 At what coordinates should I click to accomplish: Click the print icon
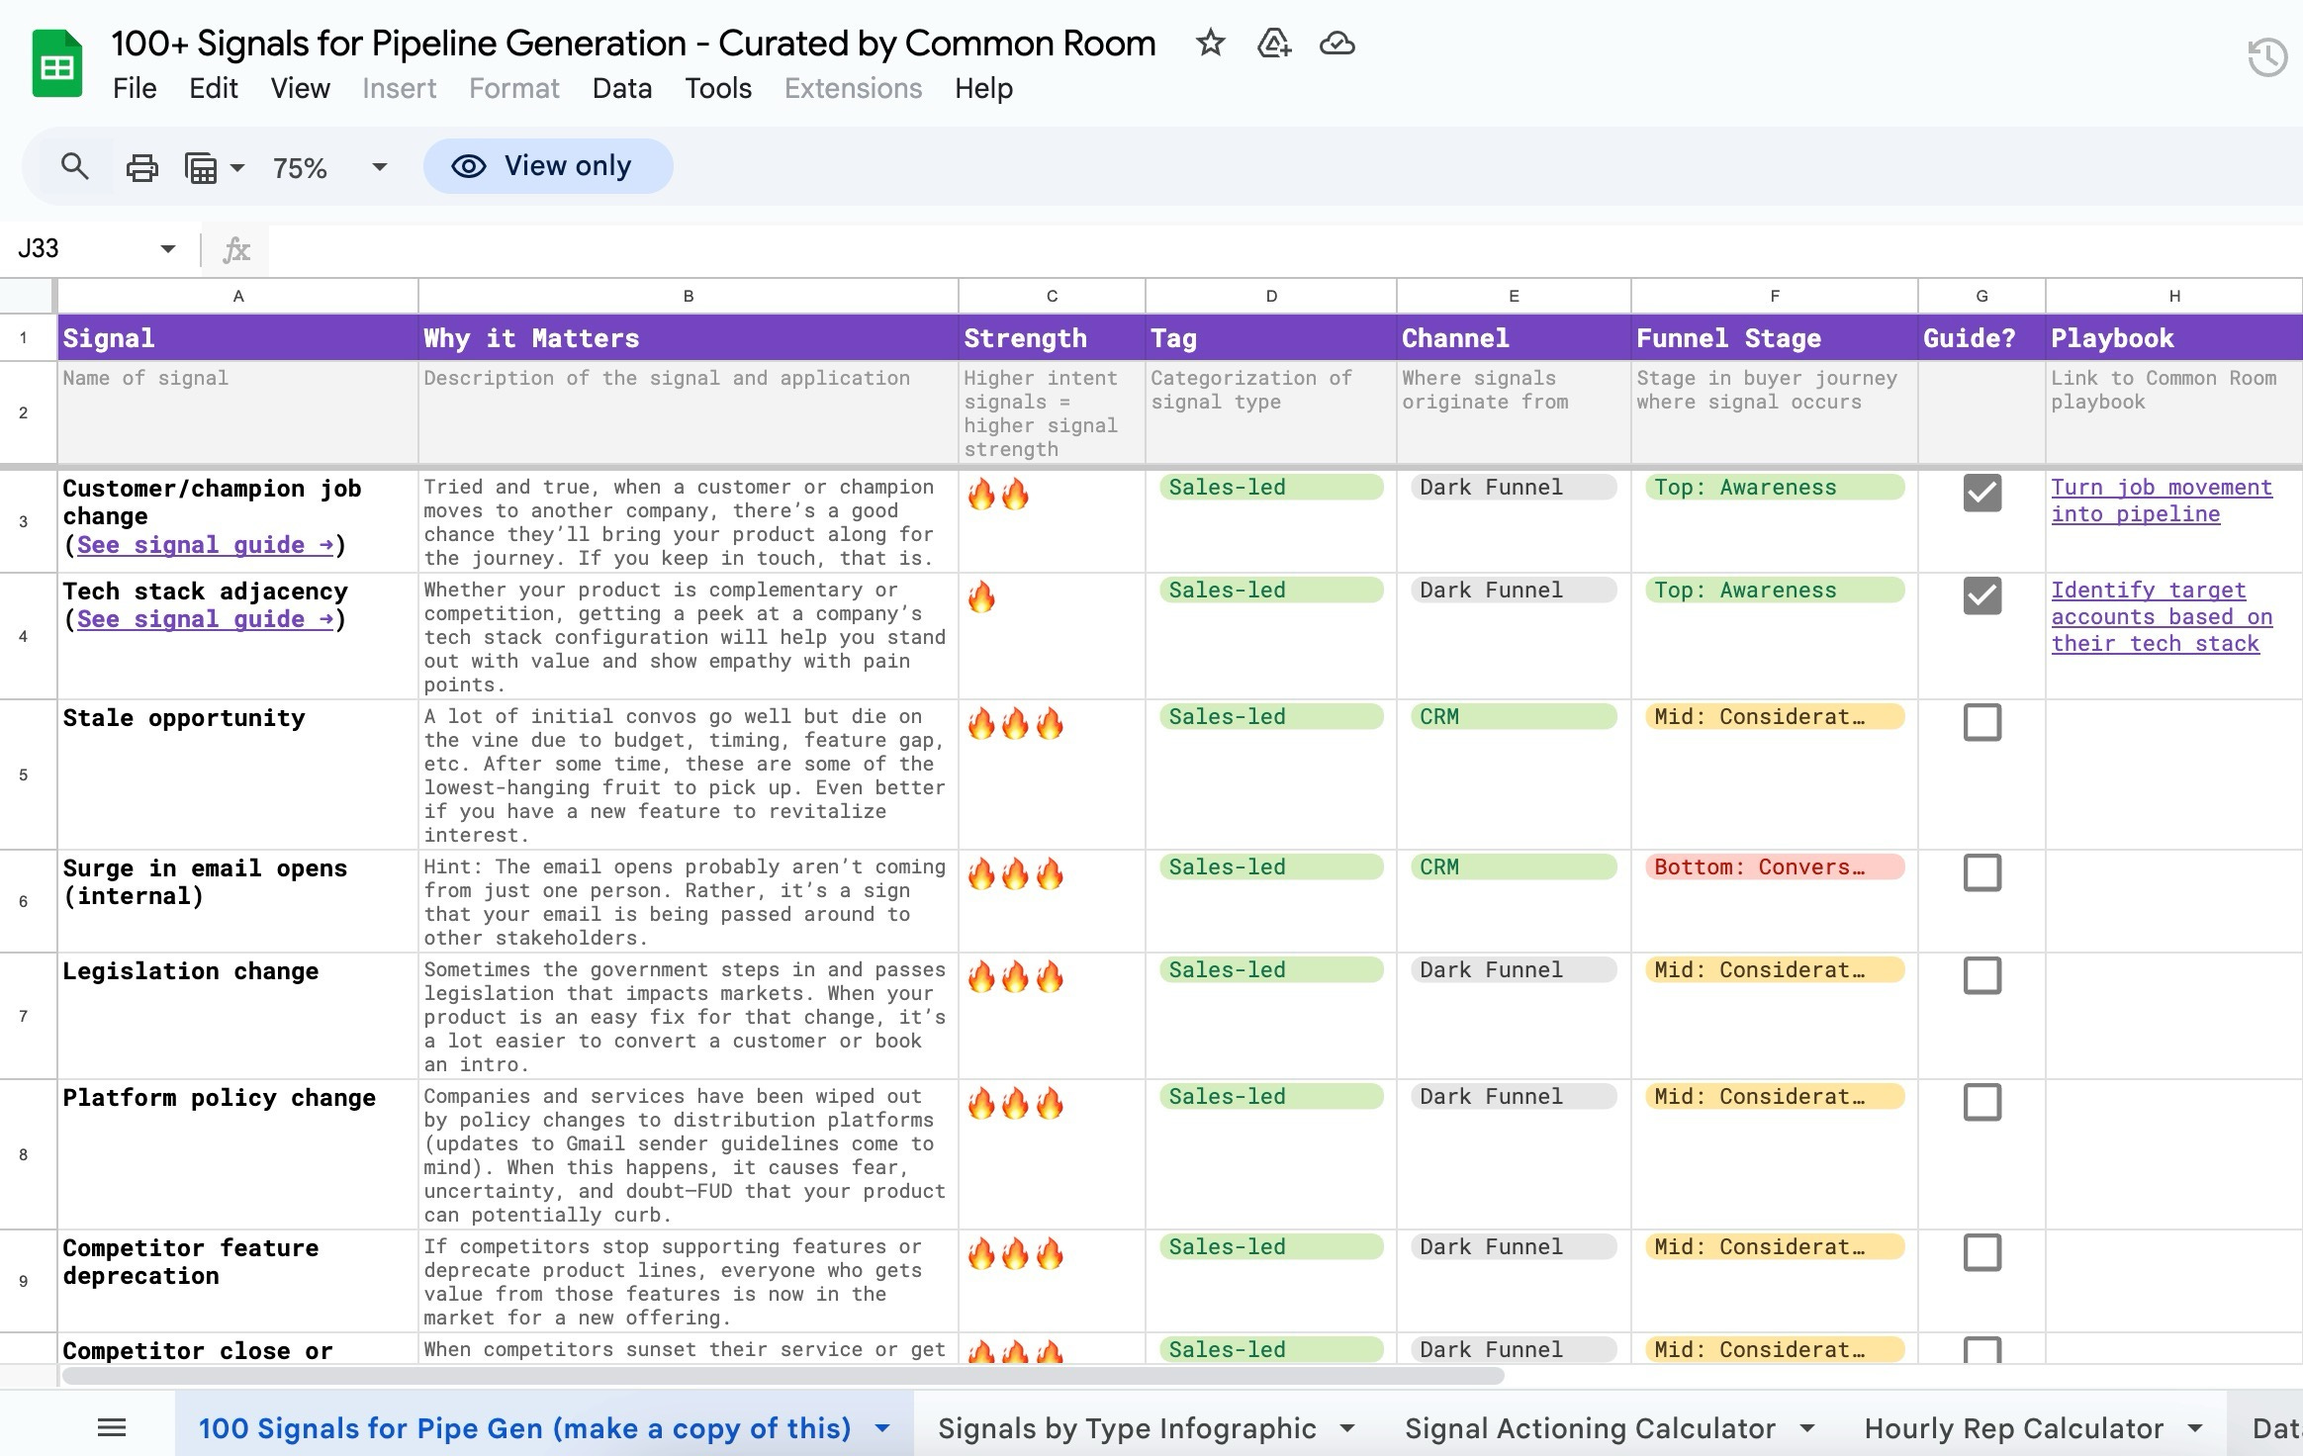pyautogui.click(x=141, y=167)
